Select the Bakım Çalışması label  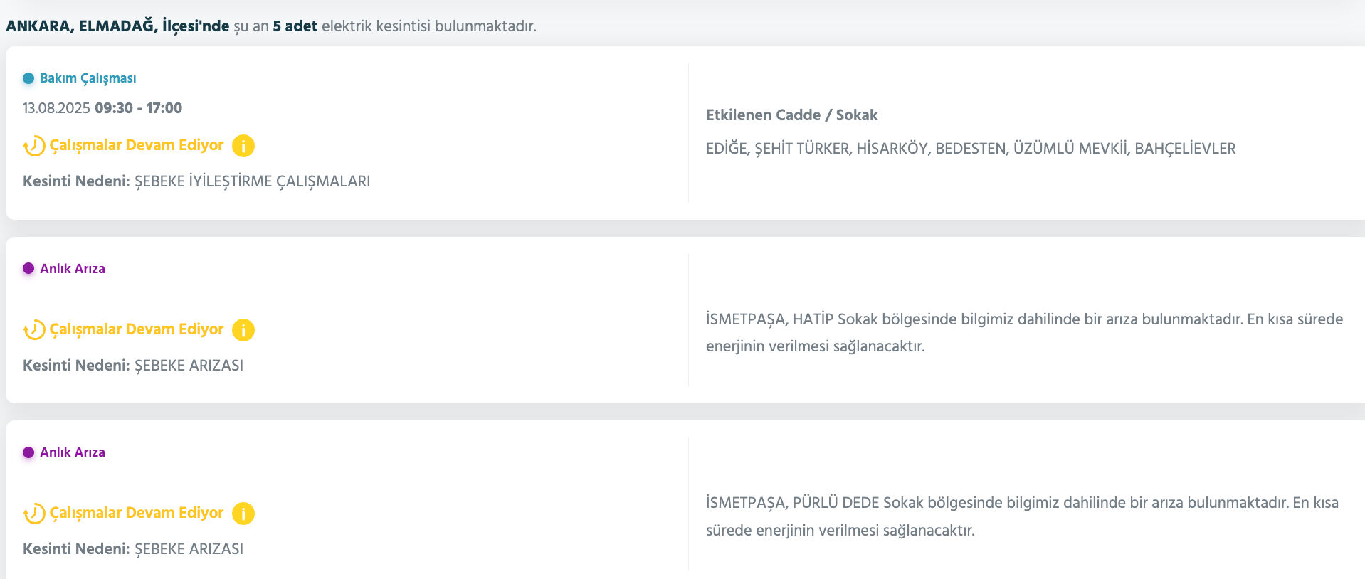click(x=87, y=78)
